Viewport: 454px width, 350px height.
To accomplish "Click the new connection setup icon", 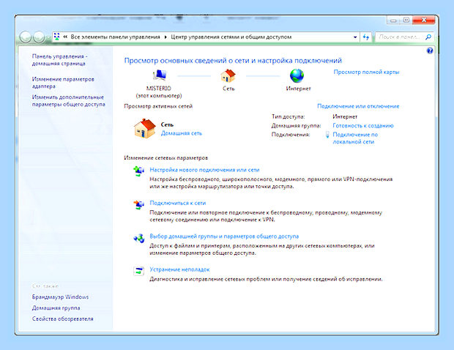I will click(x=138, y=171).
